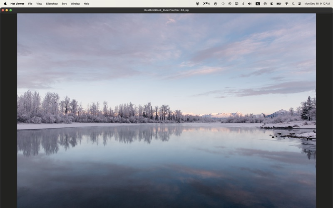Click the play circle menu bar icon
The image size is (333, 208).
(x=230, y=4)
